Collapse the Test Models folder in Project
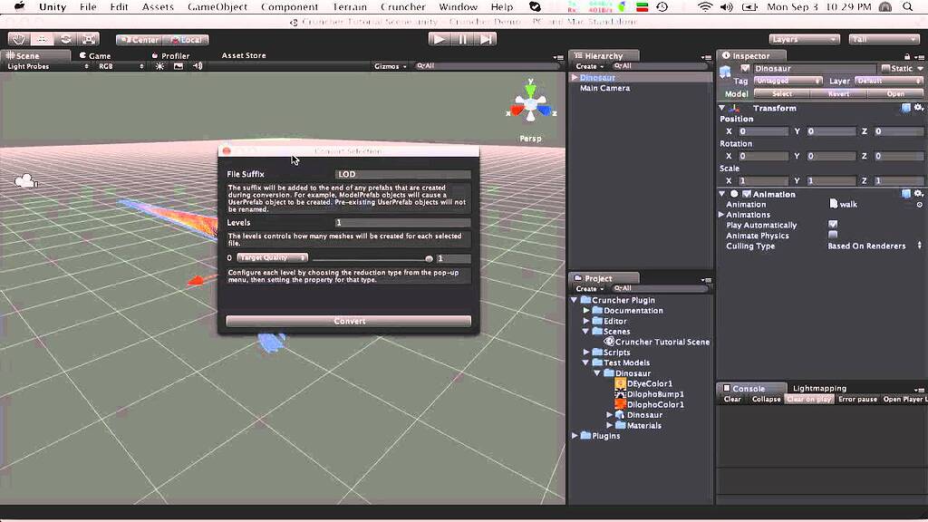Screen dimensions: 928x522 [x=585, y=362]
